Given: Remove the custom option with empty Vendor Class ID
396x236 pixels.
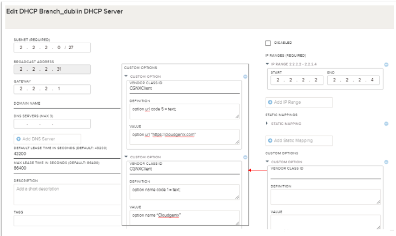Looking at the screenshot, I should click(x=386, y=162).
